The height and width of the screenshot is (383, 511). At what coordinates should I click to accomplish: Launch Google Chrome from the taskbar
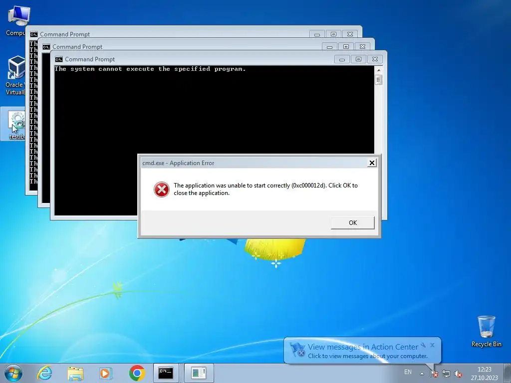pos(137,373)
